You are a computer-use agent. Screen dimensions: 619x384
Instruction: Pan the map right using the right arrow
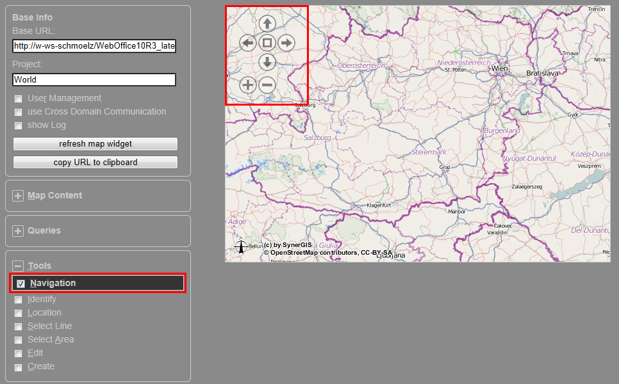[x=286, y=42]
